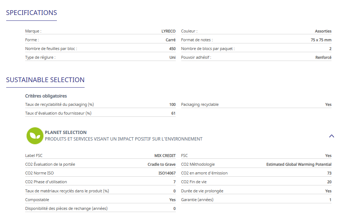Click the Cradle to Grave value
353x219 pixels.
tap(162, 165)
